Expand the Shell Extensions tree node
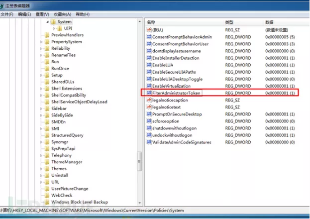310x219 pixels. 41,89
